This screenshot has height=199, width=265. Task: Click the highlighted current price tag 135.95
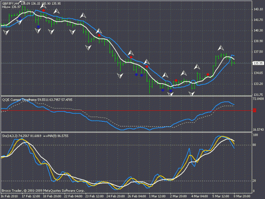(x=258, y=63)
